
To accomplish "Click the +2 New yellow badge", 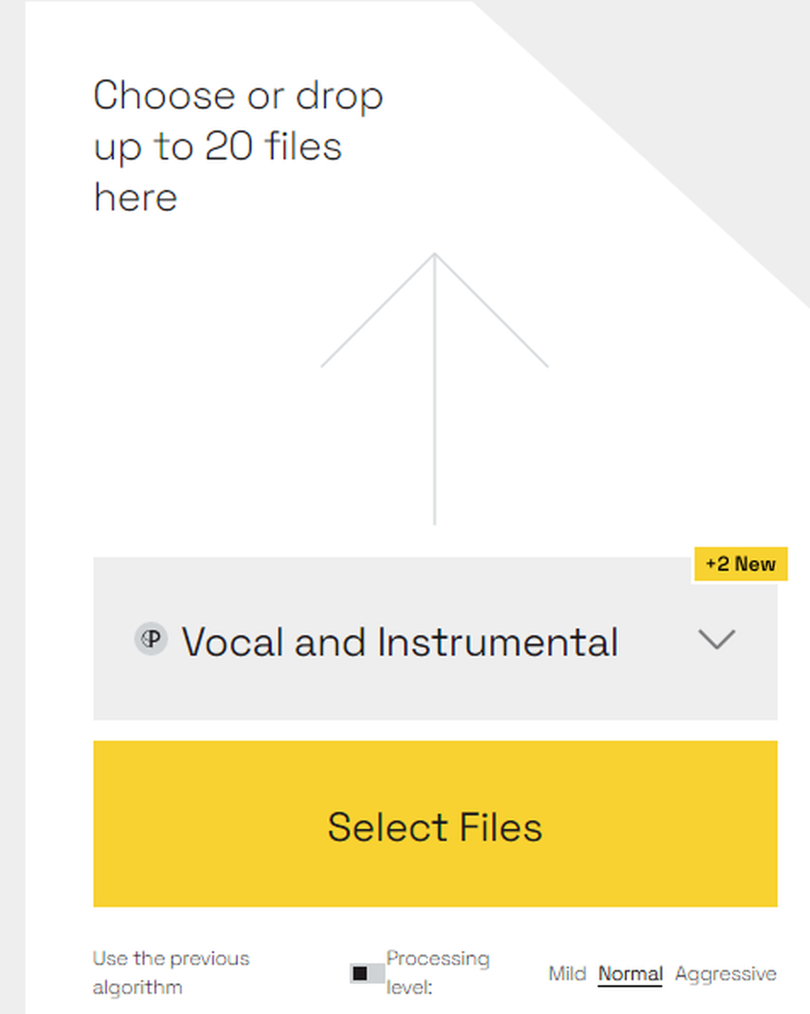I will (x=740, y=564).
